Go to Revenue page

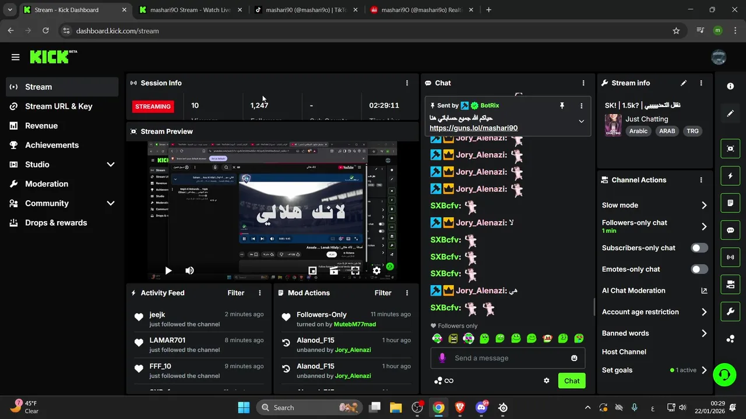tap(62, 126)
